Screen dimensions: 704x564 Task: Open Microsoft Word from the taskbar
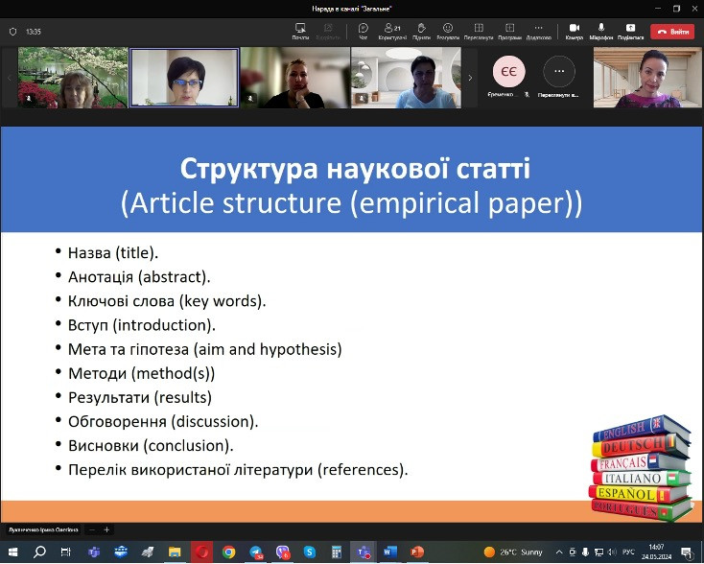point(389,552)
